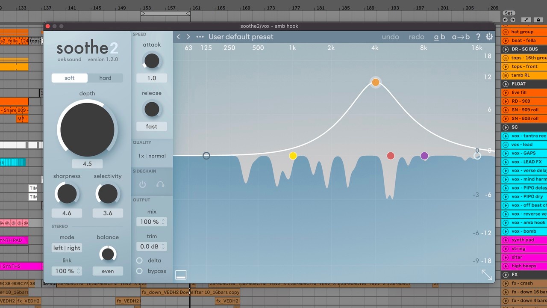Screen dimensions: 547x308
Task: Click the play icon of the 'sitar' track
Action: pos(506,257)
